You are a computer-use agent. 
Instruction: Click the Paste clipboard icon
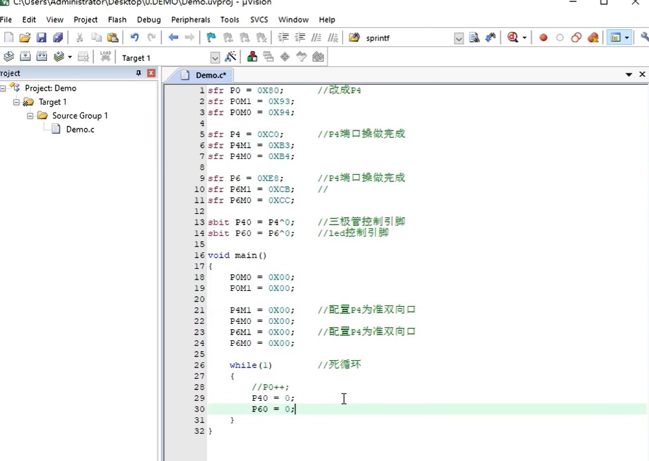coord(113,38)
